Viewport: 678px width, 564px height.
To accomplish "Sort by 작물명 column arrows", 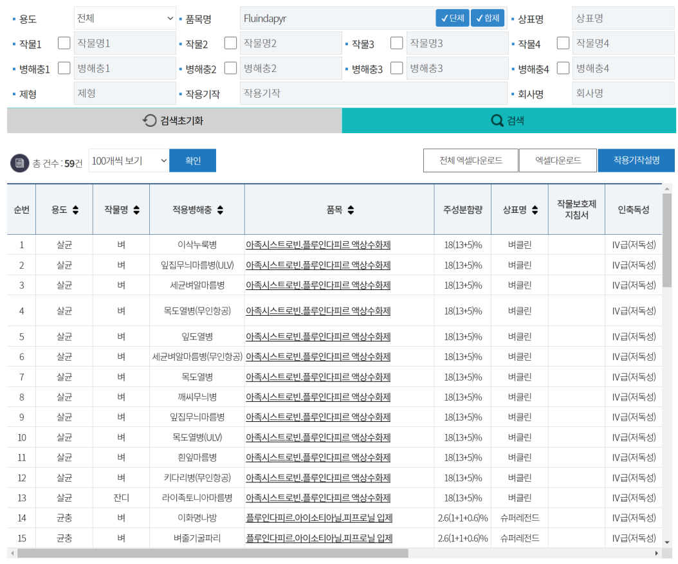I will pos(136,210).
